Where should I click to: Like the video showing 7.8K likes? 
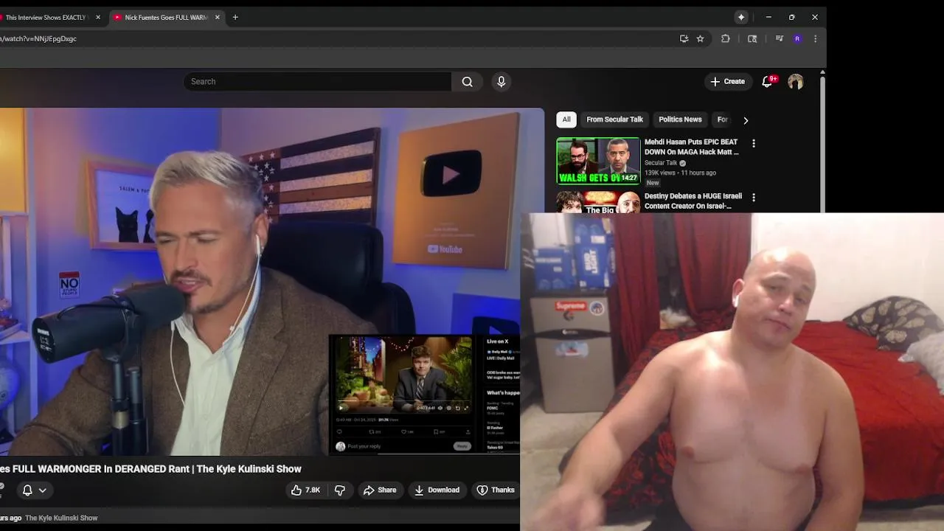(305, 490)
